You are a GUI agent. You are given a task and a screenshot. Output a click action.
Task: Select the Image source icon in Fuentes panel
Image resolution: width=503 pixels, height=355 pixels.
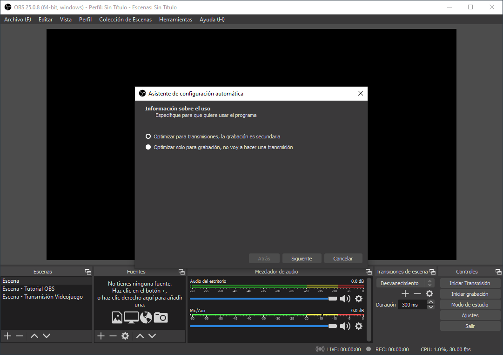[118, 317]
